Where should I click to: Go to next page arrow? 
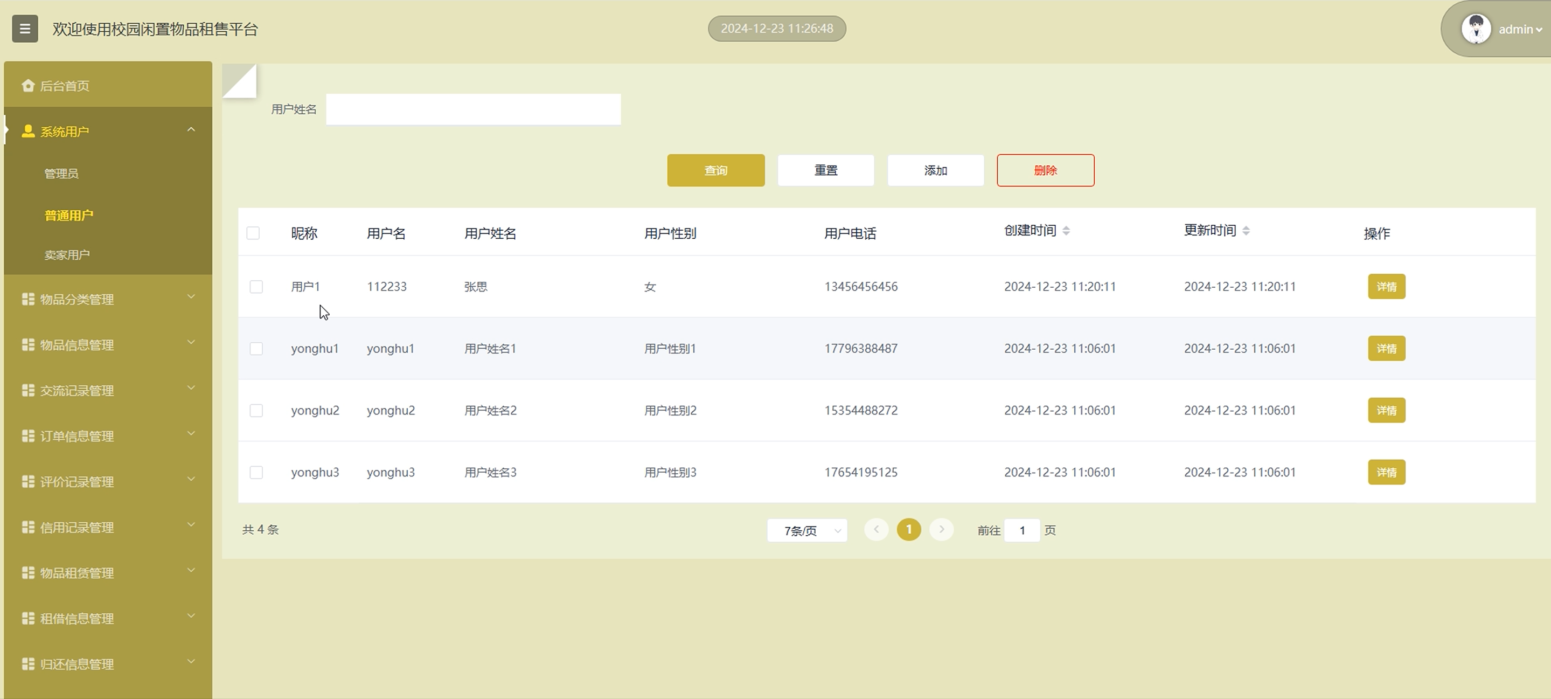click(941, 530)
